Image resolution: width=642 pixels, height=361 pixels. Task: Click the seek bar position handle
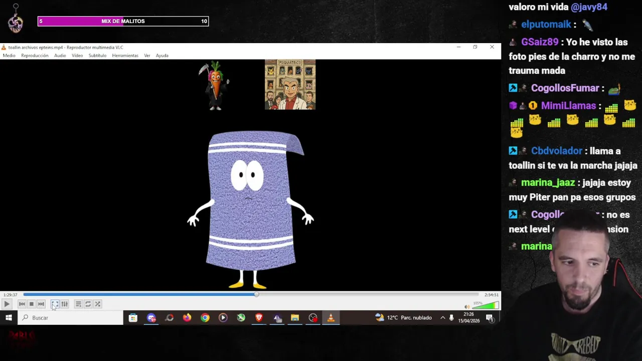point(256,294)
